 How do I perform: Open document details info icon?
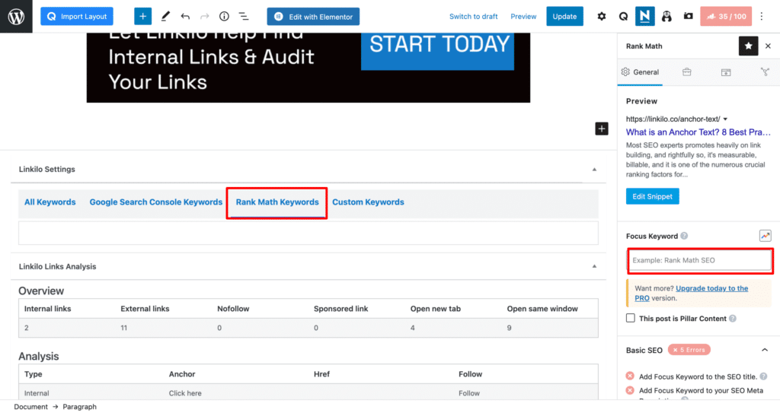point(225,17)
